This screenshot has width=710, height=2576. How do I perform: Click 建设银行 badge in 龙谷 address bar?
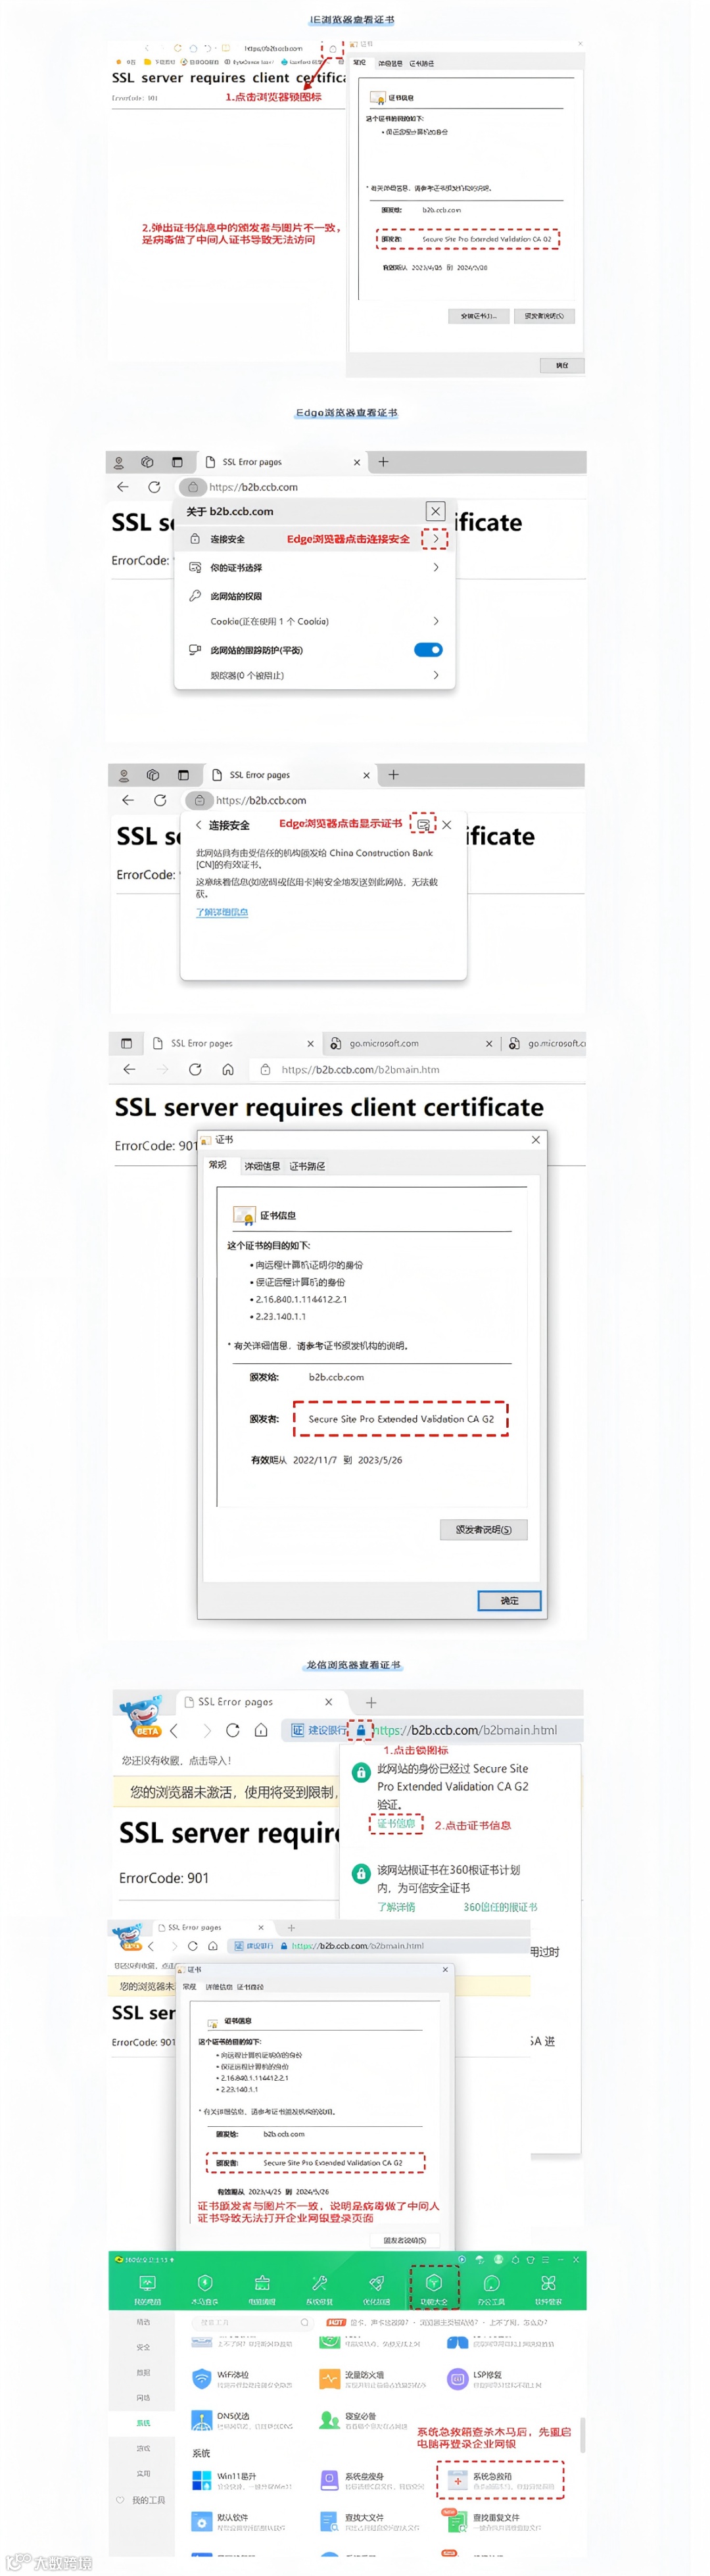319,1730
